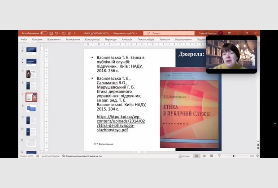Toggle the Нотатки notes button
This screenshot has width=278, height=188.
coord(184,156)
